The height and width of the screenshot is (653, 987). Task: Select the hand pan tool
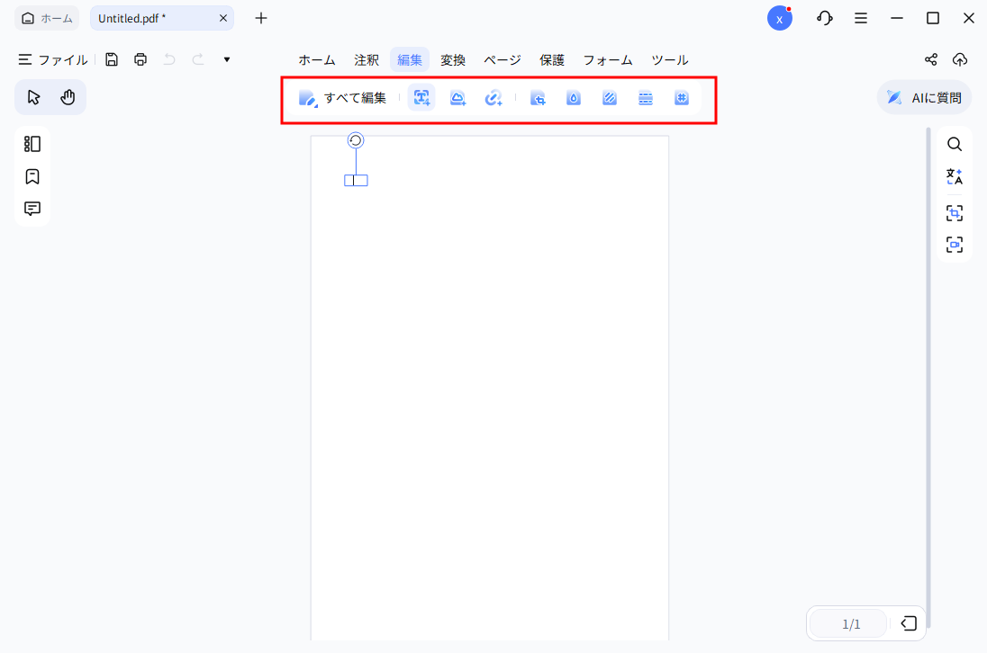68,96
